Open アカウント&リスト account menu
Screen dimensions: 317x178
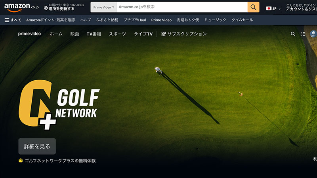coord(301,9)
